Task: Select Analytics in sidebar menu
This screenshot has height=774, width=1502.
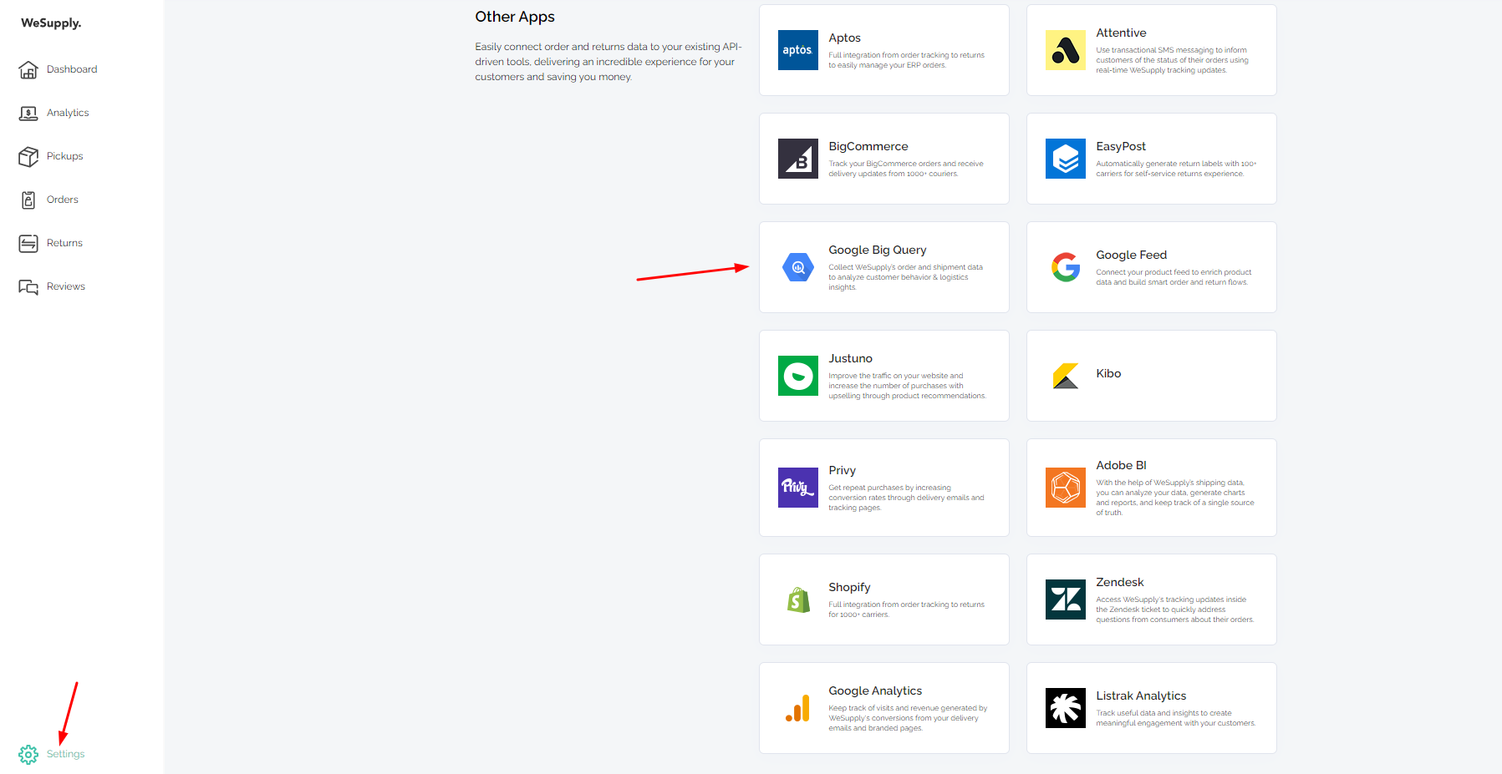Action: tap(68, 113)
